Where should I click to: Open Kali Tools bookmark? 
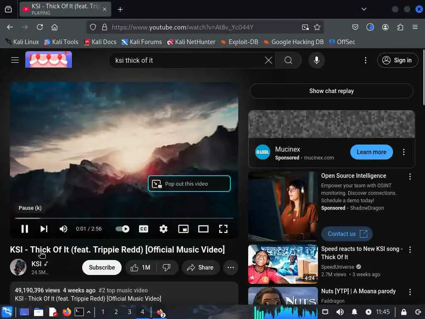(x=61, y=42)
